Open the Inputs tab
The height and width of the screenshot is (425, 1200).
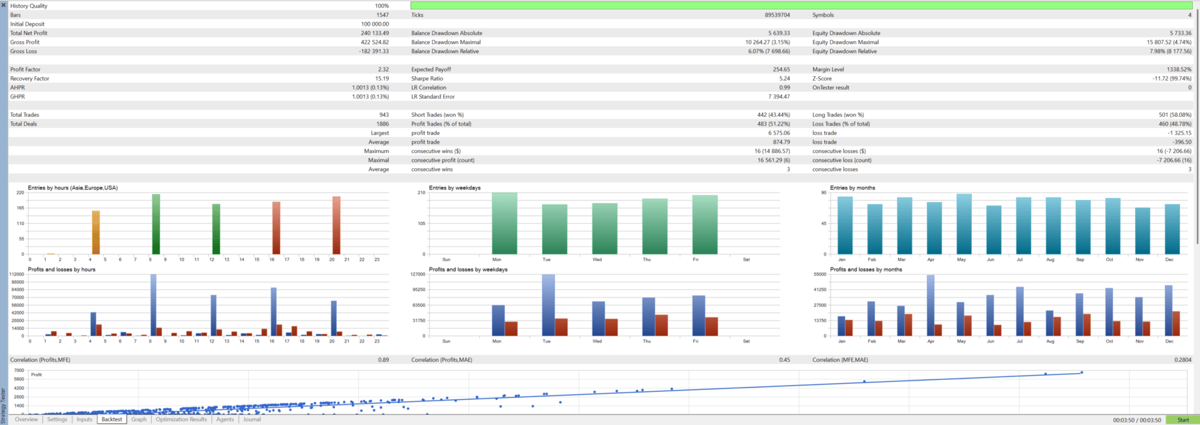[x=84, y=419]
